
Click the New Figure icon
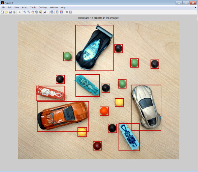pos(2,12)
